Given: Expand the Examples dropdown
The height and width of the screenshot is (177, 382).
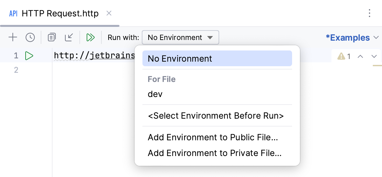Looking at the screenshot, I should (x=352, y=38).
